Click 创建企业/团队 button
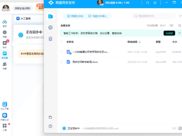Screen dimensions: 182x136 coord(22,8)
